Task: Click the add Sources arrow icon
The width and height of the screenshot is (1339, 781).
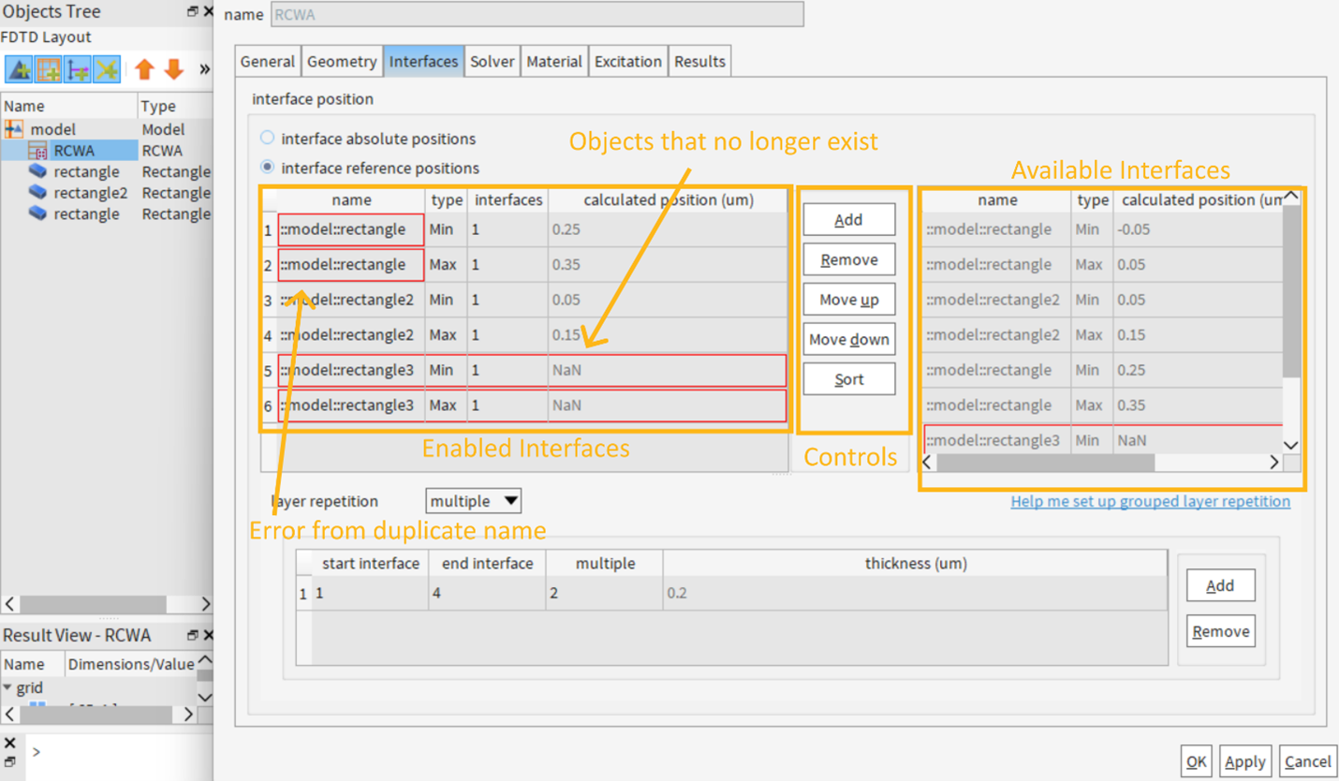Action: [x=78, y=69]
